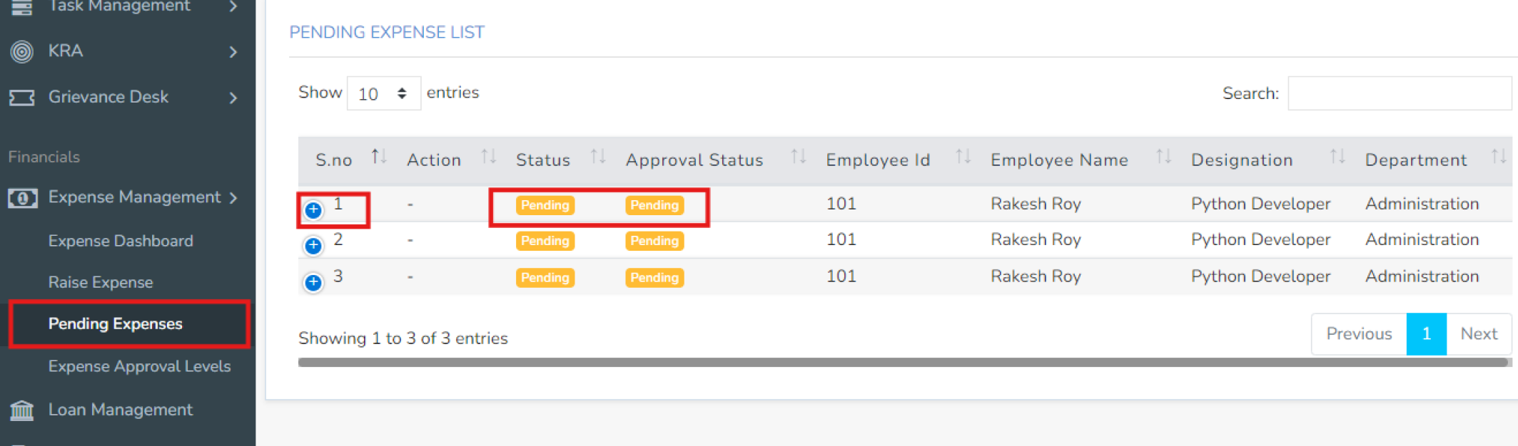
Task: Click Python Developer in row 1
Action: click(x=1260, y=204)
